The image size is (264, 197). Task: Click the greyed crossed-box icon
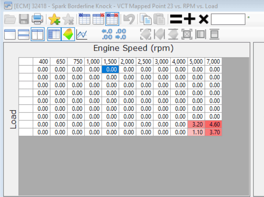click(x=187, y=34)
